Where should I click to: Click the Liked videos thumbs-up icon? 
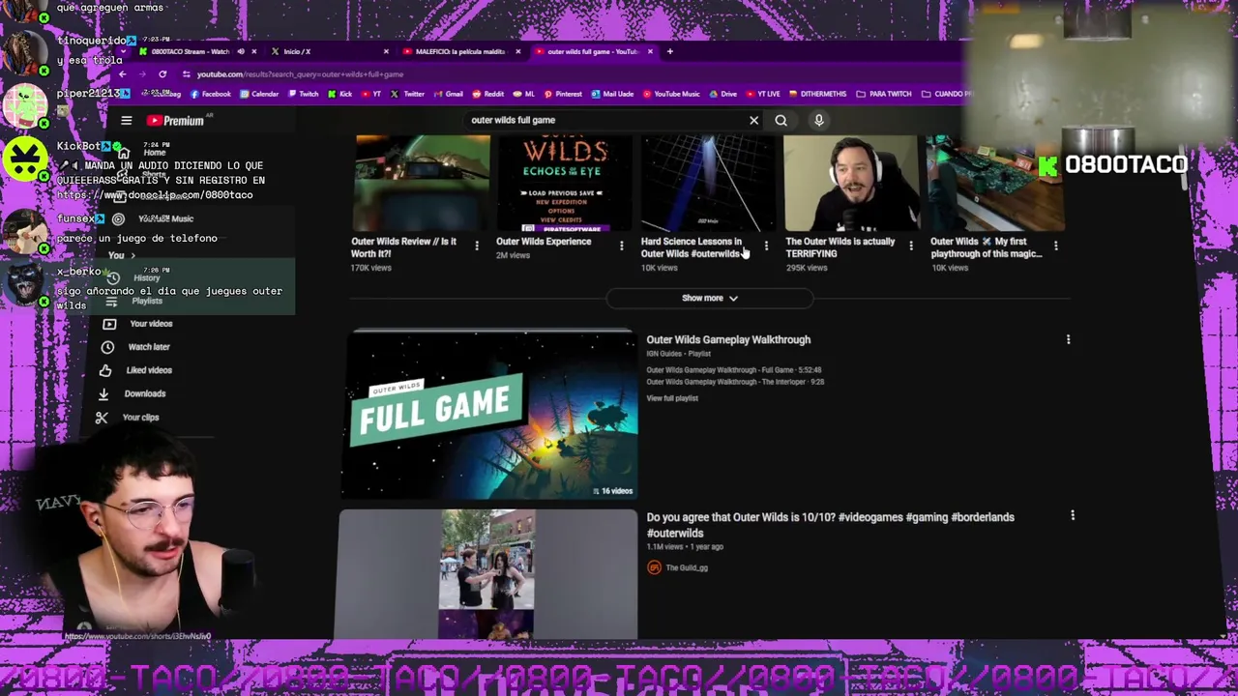105,370
